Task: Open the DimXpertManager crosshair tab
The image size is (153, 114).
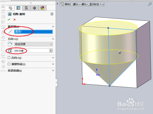Action: tap(34, 8)
